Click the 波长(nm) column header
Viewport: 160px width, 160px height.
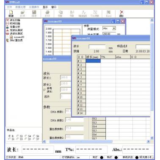[93, 57]
